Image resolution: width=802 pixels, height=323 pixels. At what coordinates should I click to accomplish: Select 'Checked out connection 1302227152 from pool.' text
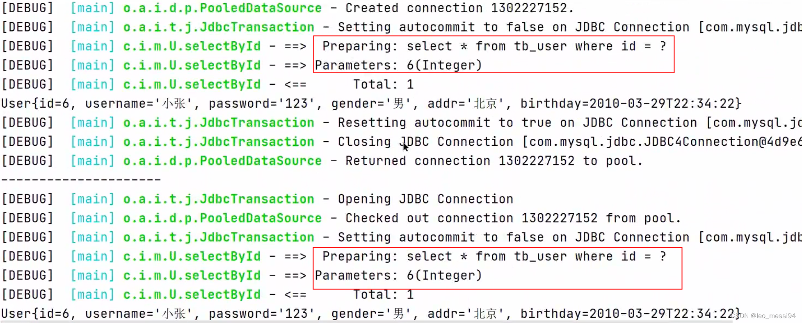[x=513, y=218]
